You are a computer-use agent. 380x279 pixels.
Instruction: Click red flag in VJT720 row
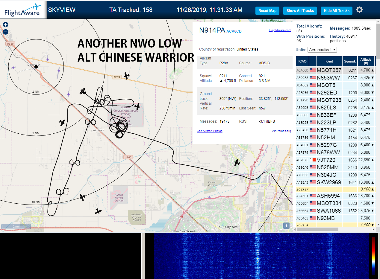tap(314, 160)
